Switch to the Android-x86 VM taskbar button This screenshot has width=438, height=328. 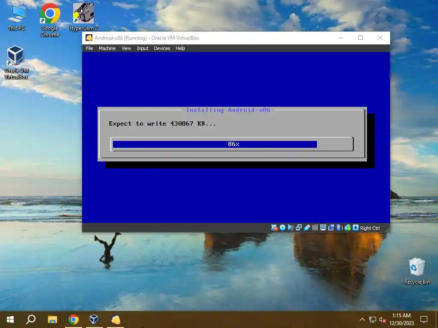115,319
